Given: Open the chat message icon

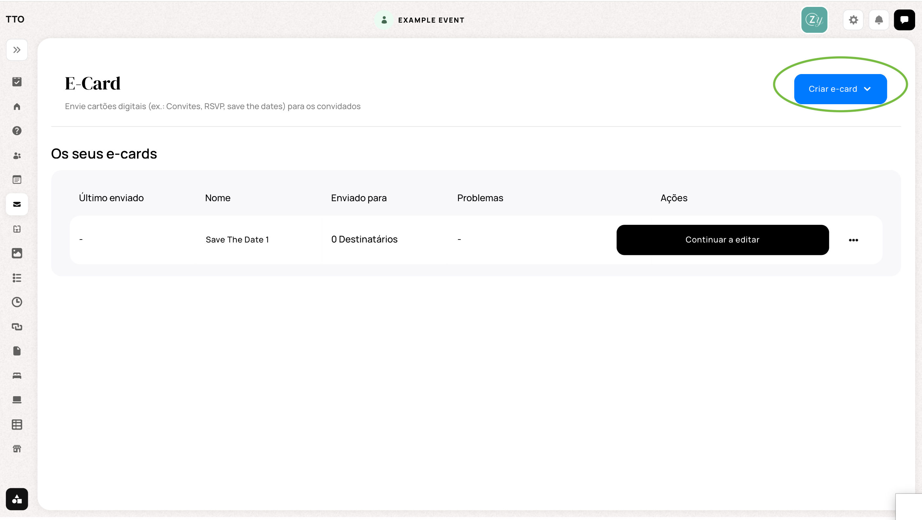Looking at the screenshot, I should point(904,20).
